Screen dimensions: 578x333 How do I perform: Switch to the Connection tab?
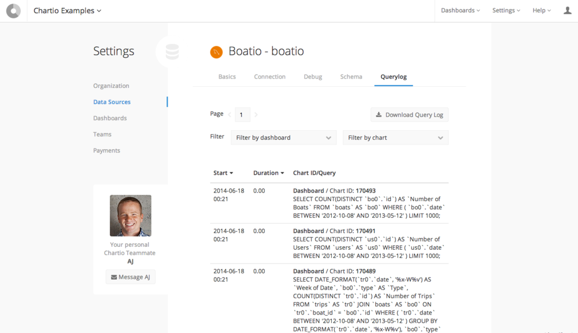[270, 77]
